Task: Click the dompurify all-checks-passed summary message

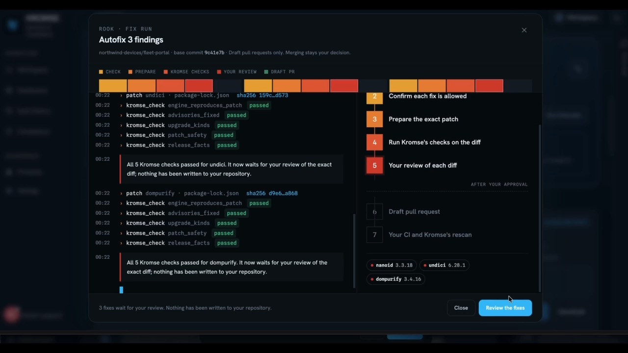Action: click(x=232, y=267)
